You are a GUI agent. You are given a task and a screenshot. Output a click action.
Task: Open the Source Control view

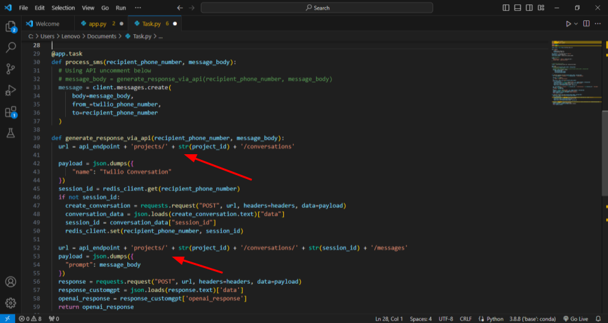pyautogui.click(x=11, y=69)
